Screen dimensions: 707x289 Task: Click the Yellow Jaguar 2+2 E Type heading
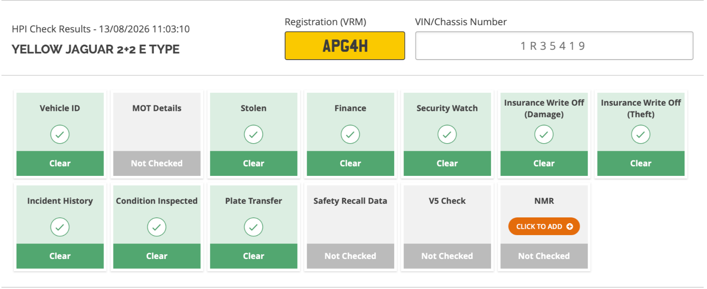tap(95, 49)
